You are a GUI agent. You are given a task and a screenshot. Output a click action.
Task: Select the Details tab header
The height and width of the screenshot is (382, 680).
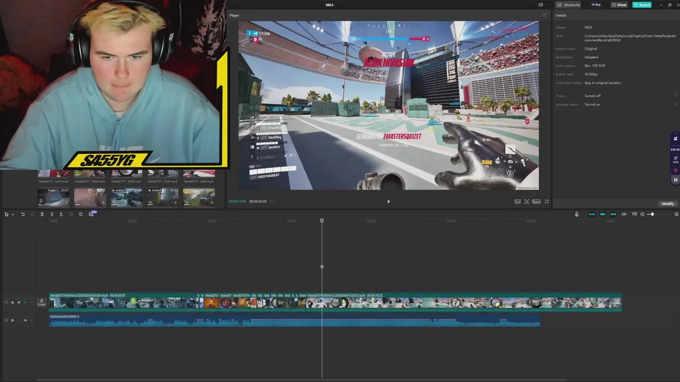(561, 15)
